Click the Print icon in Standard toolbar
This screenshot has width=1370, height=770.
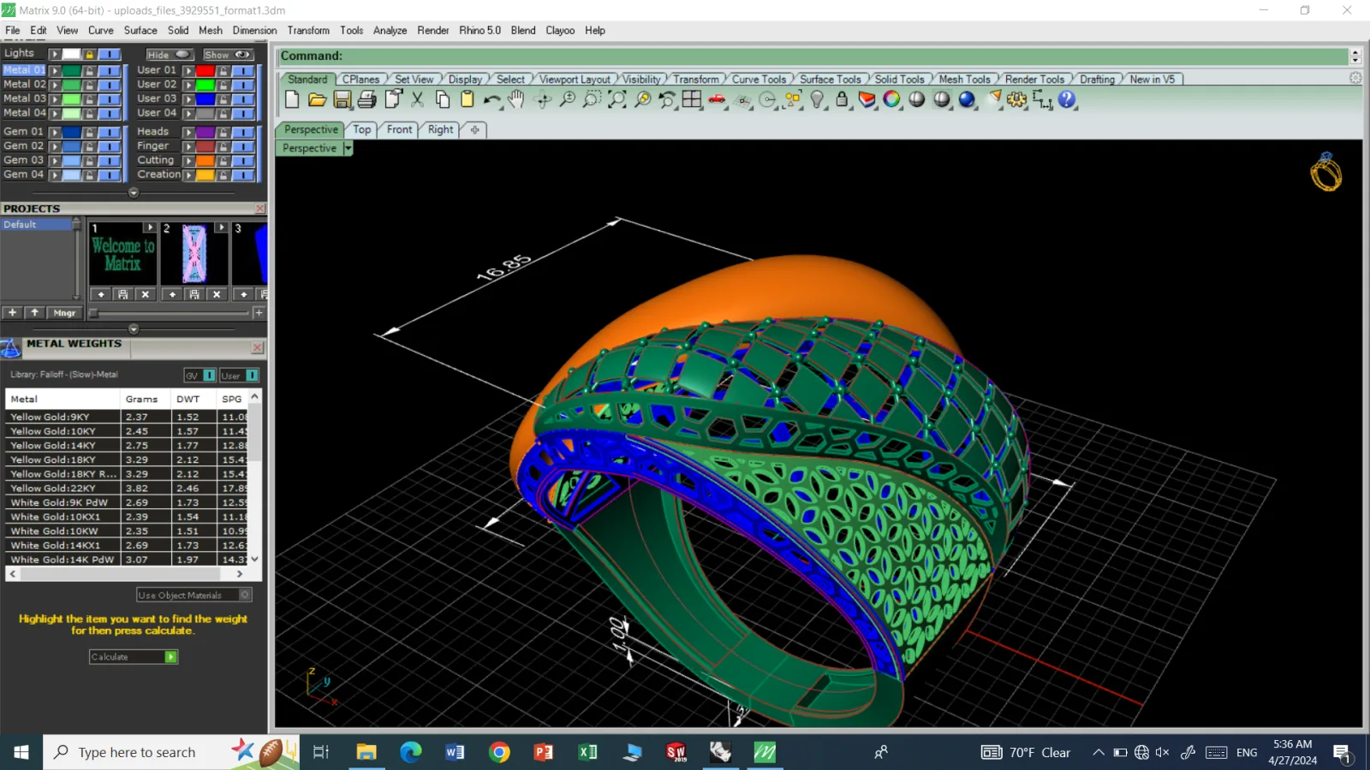[x=367, y=99]
